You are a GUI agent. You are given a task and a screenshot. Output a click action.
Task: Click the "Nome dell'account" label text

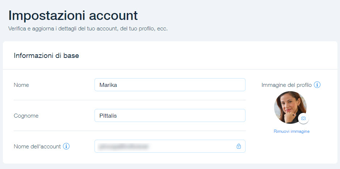click(x=37, y=147)
